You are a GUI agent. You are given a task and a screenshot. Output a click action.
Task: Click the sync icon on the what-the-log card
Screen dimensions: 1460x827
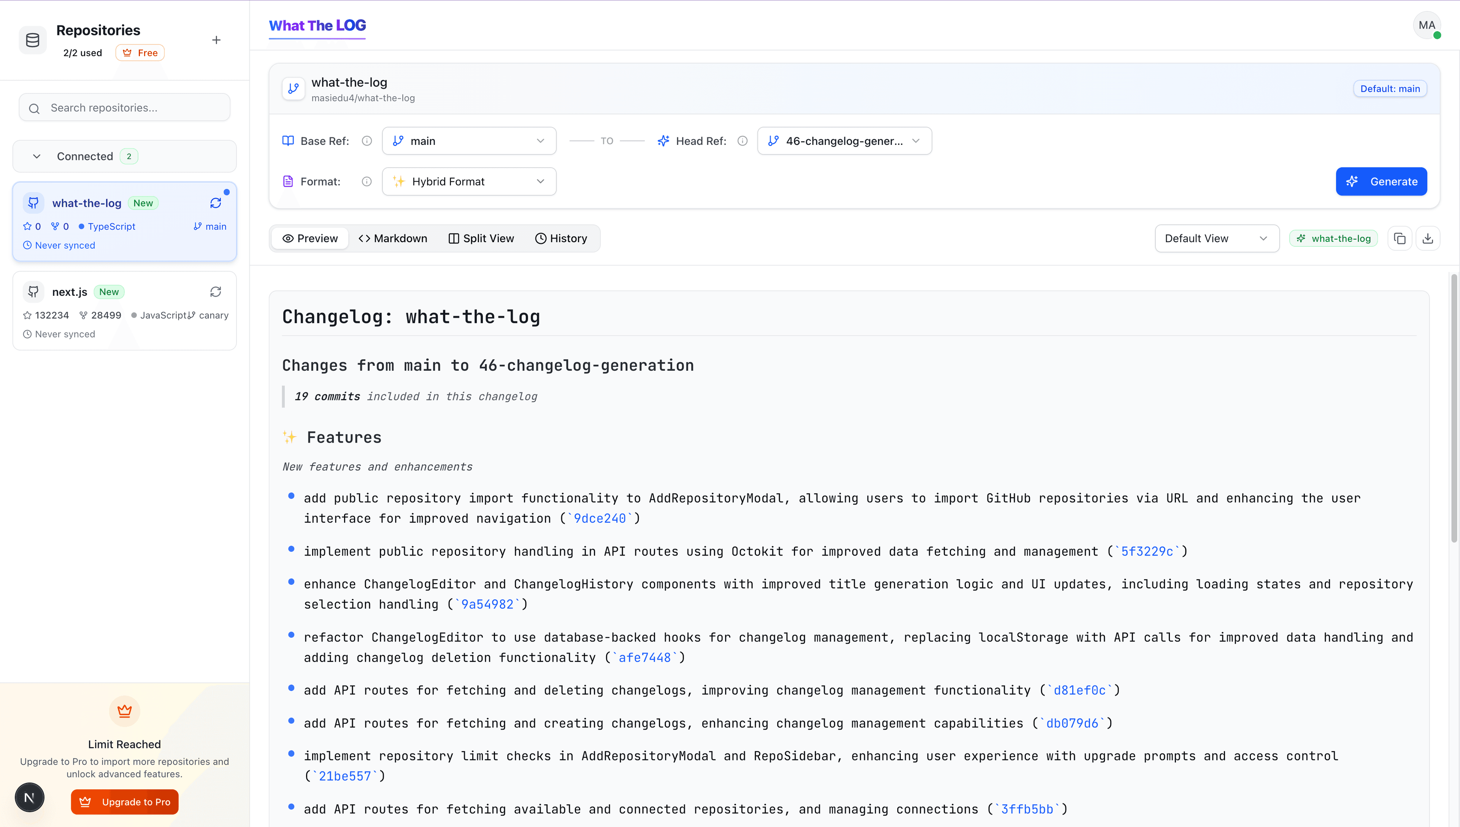215,203
